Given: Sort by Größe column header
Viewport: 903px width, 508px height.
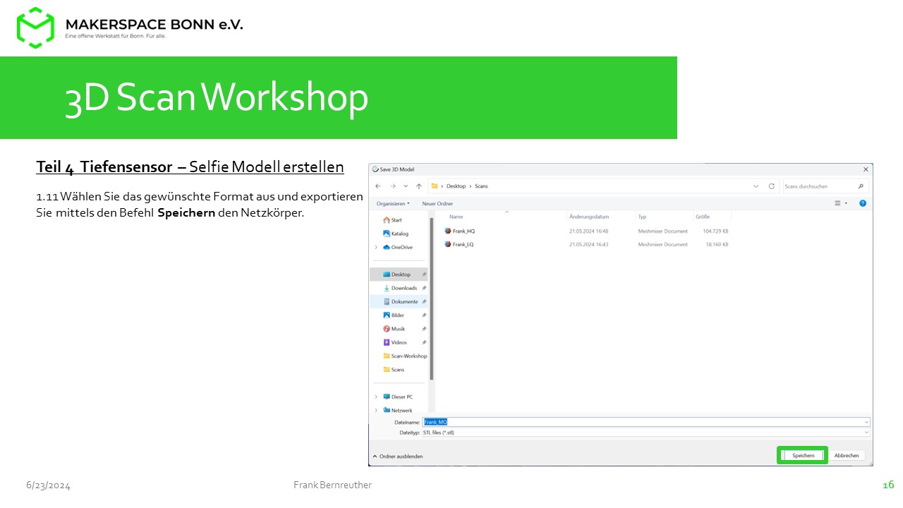Looking at the screenshot, I should [x=703, y=217].
